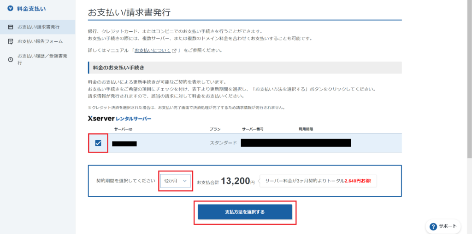Click the vertical page scrollbar
Viewport: 472px width, 234px height.
click(470, 78)
